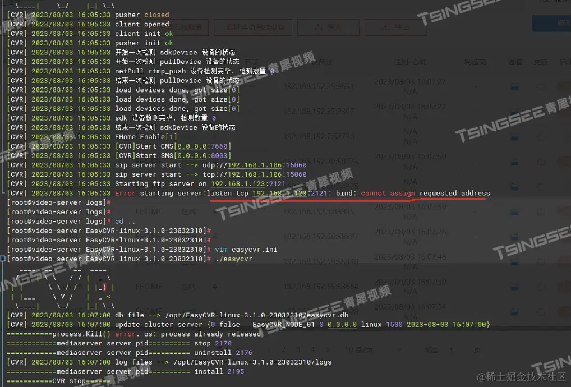Select "结束一次检测 sdkDevice 设备的状态" line

175,128
